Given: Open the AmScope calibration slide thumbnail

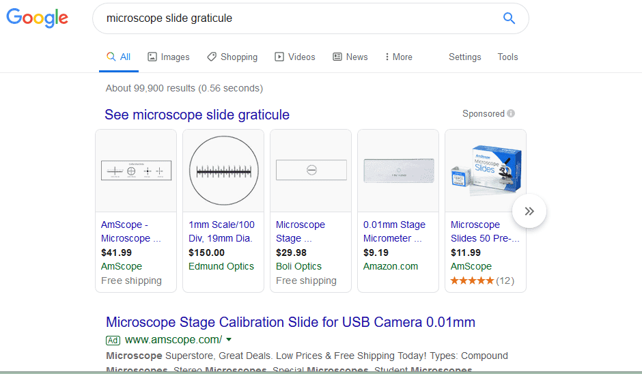Looking at the screenshot, I should (136, 171).
